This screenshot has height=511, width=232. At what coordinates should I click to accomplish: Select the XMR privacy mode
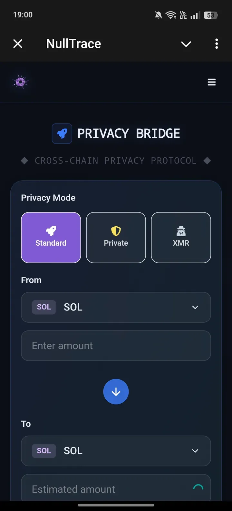pos(181,237)
